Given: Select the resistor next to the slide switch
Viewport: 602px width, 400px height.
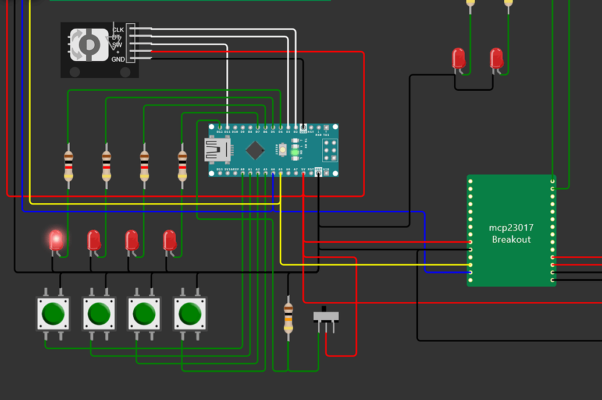Looking at the screenshot, I should (x=287, y=319).
